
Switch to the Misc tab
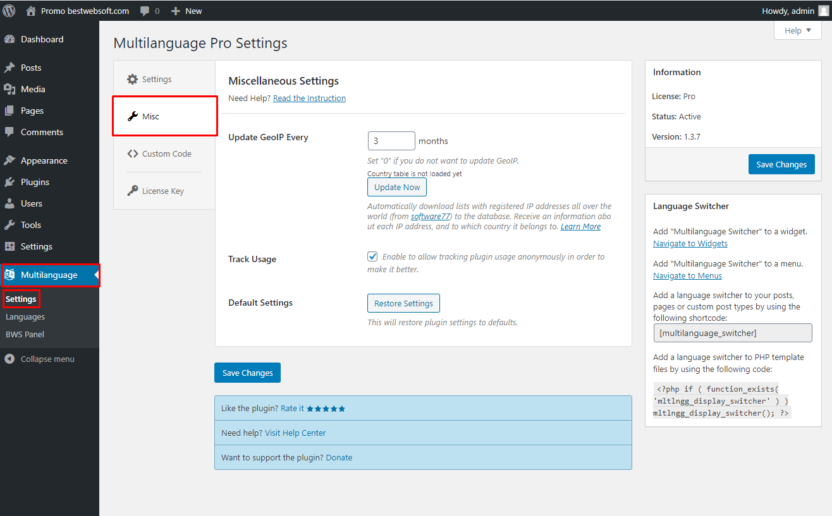point(164,116)
